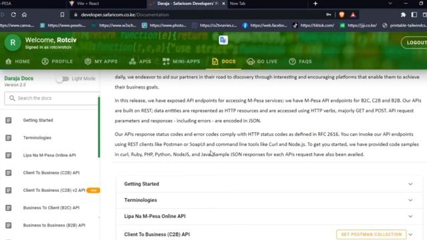Click document icon beside sidebar Lipa Na M-Pesa
This screenshot has height=240, width=427.
(9, 155)
